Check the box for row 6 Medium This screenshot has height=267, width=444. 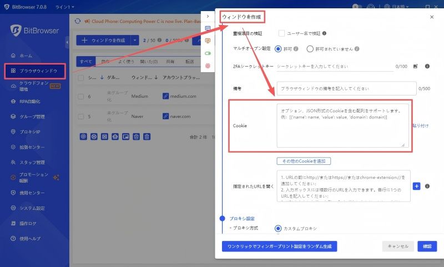(x=81, y=96)
